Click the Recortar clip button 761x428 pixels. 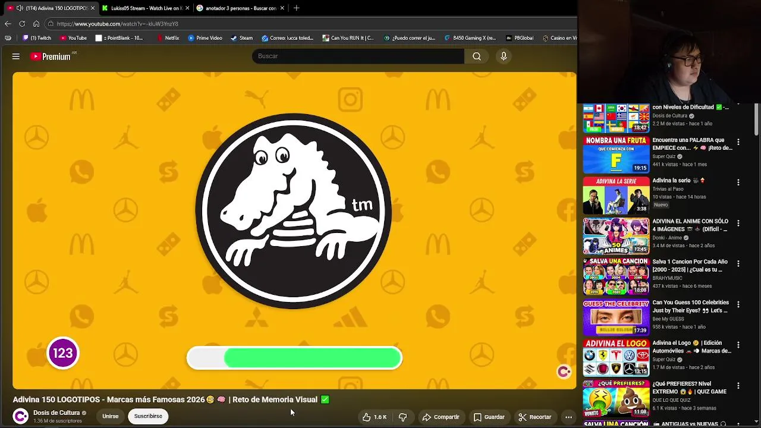pyautogui.click(x=534, y=417)
